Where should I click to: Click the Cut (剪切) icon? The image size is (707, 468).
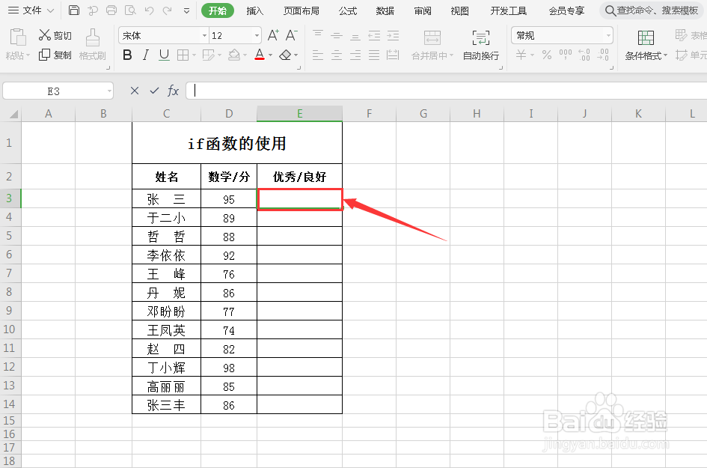tap(55, 34)
